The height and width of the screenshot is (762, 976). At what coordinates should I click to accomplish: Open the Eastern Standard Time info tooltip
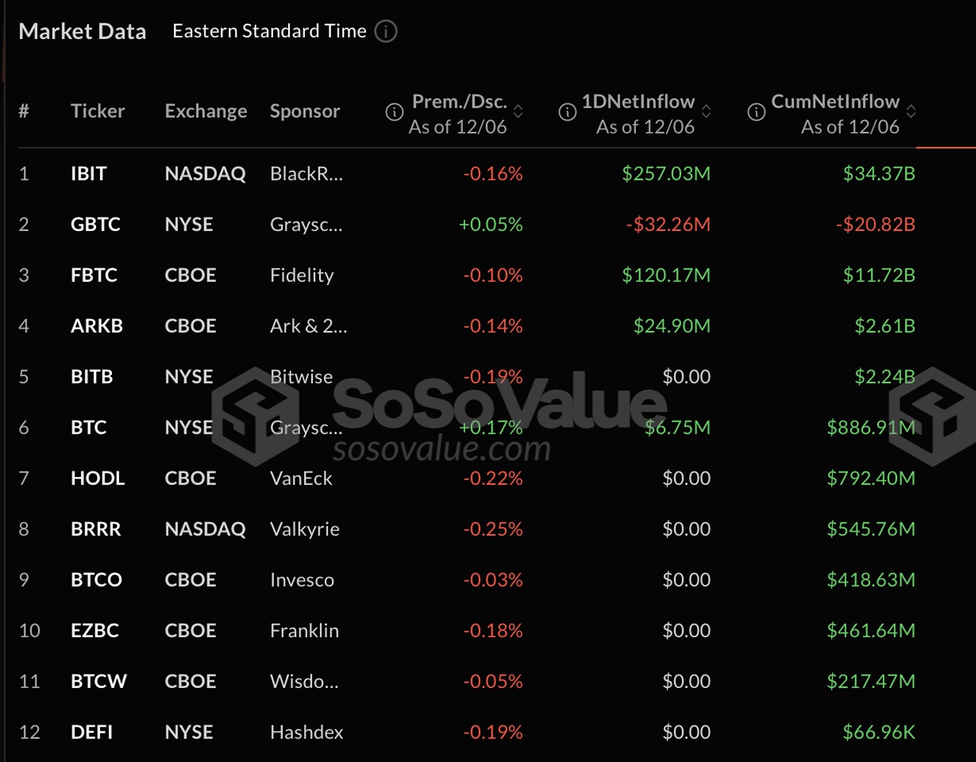[x=386, y=31]
